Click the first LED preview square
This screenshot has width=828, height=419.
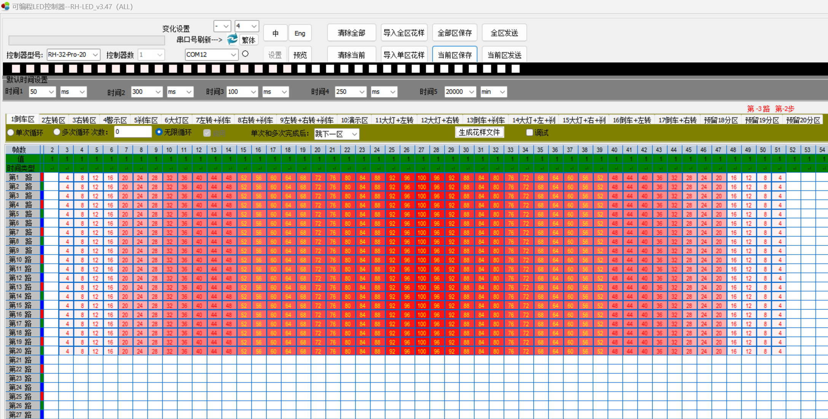16,69
